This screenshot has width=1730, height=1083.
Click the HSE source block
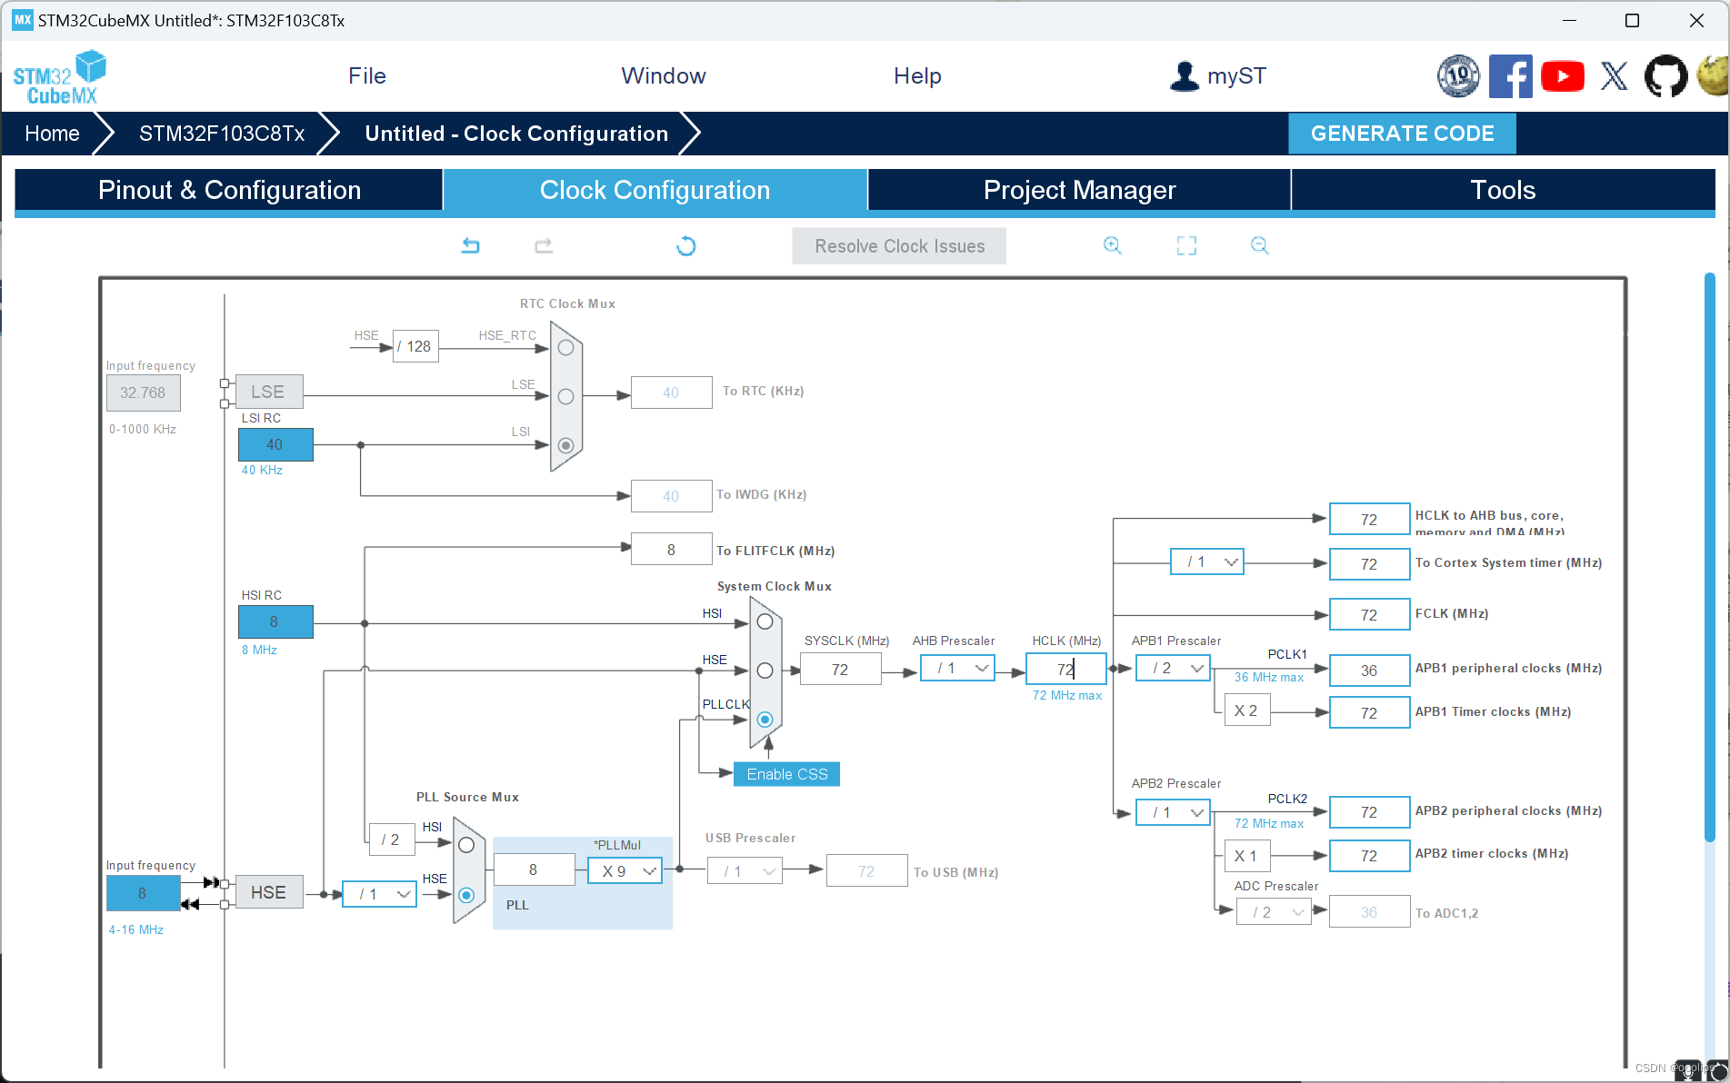(268, 892)
